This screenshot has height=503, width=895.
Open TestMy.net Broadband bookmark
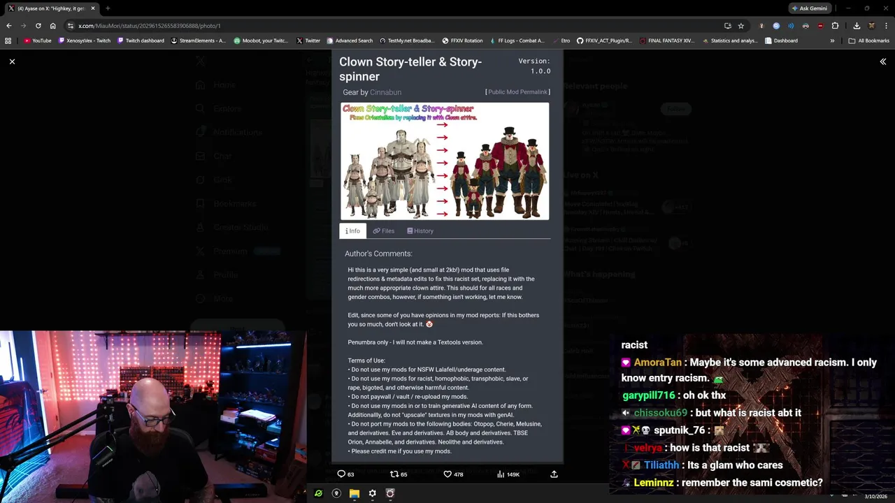click(x=407, y=41)
